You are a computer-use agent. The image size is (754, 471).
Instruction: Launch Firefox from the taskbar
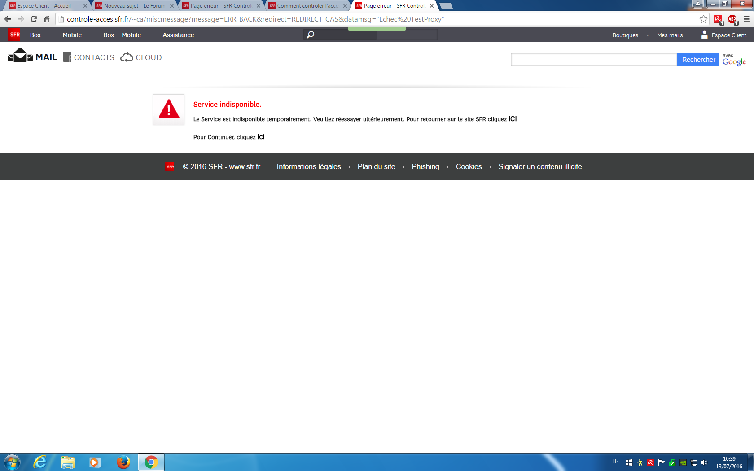[123, 462]
